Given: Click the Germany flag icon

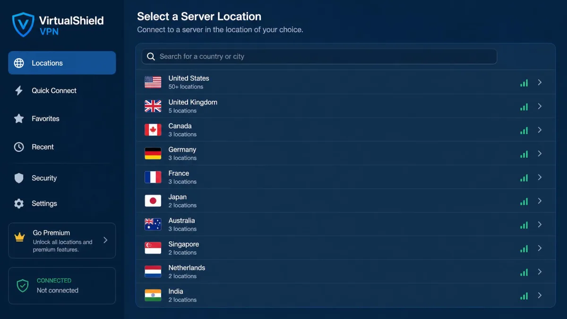Looking at the screenshot, I should (153, 153).
